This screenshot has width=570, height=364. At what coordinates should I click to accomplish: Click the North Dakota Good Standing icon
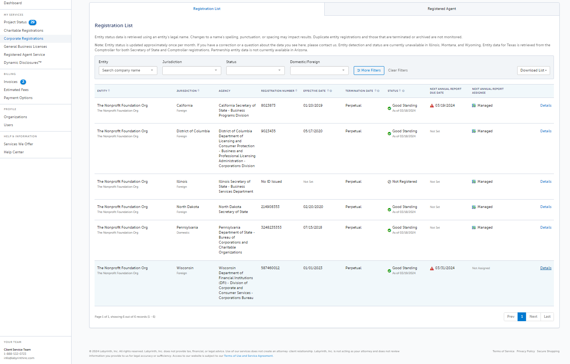(389, 210)
